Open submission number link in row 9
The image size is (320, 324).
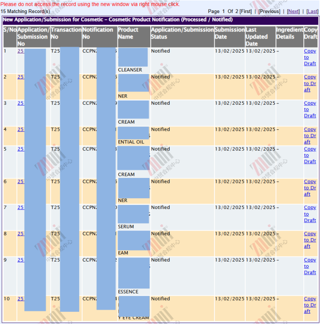pyautogui.click(x=21, y=260)
